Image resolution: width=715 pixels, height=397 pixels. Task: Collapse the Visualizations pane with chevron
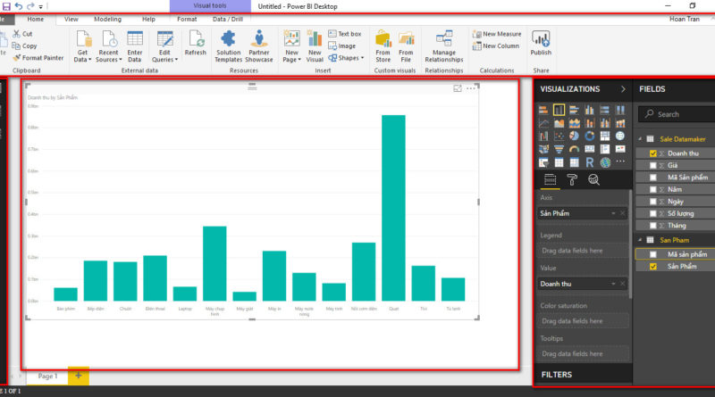pos(622,89)
